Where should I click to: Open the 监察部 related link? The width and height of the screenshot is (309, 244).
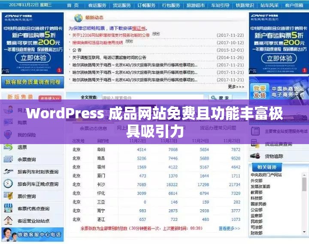click(256, 216)
